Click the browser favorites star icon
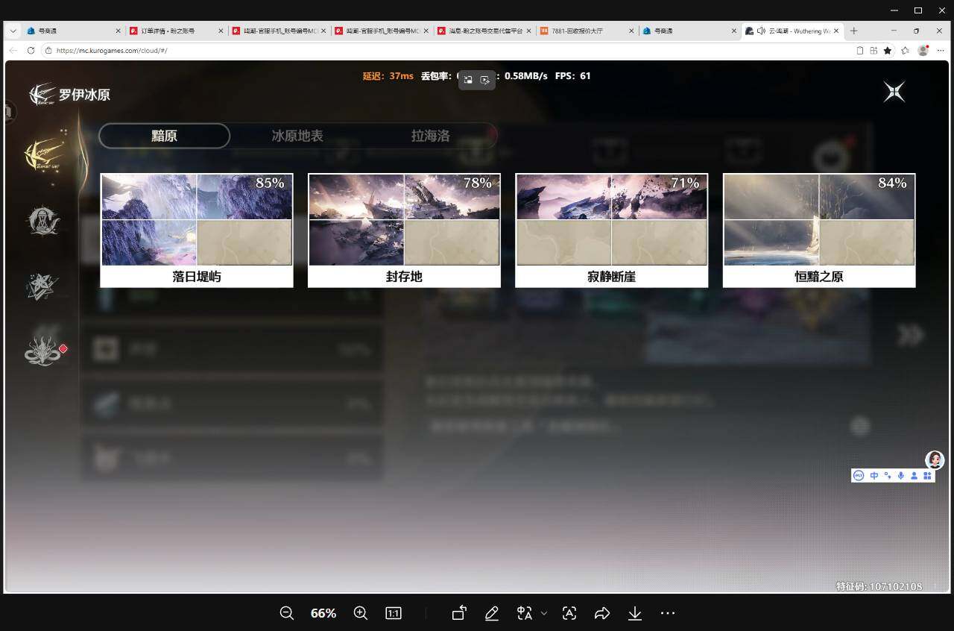The height and width of the screenshot is (631, 954). point(888,51)
